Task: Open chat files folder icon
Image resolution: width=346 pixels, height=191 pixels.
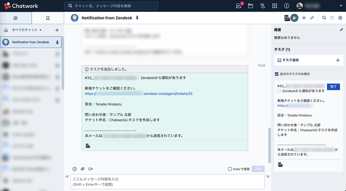Action: click(x=332, y=18)
